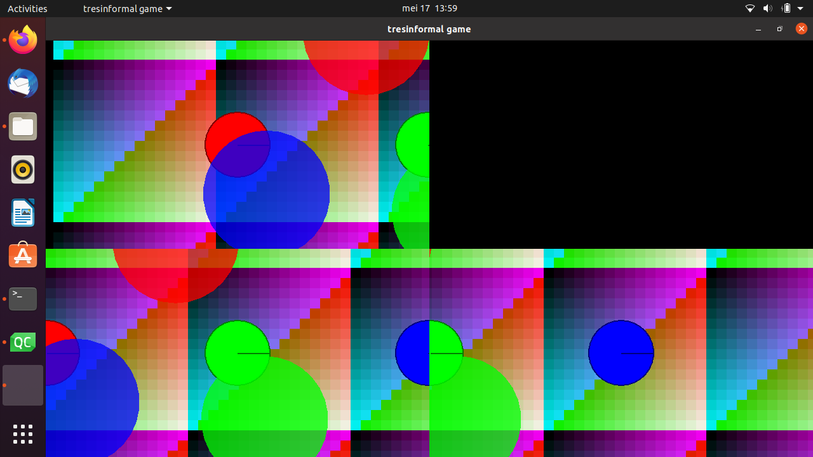Open the Terminal from the dock
Screen dimensions: 813x457
coord(23,299)
